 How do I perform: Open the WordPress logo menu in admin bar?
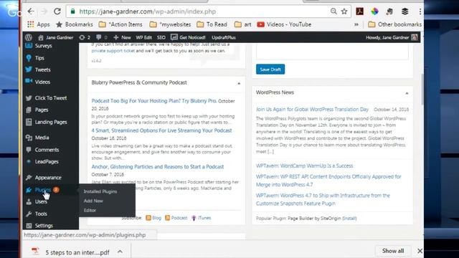[x=29, y=37]
